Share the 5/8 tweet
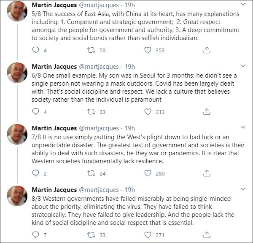The height and width of the screenshot is (243, 253). click(207, 50)
